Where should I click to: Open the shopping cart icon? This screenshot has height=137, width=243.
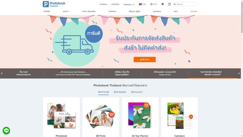click(x=163, y=4)
